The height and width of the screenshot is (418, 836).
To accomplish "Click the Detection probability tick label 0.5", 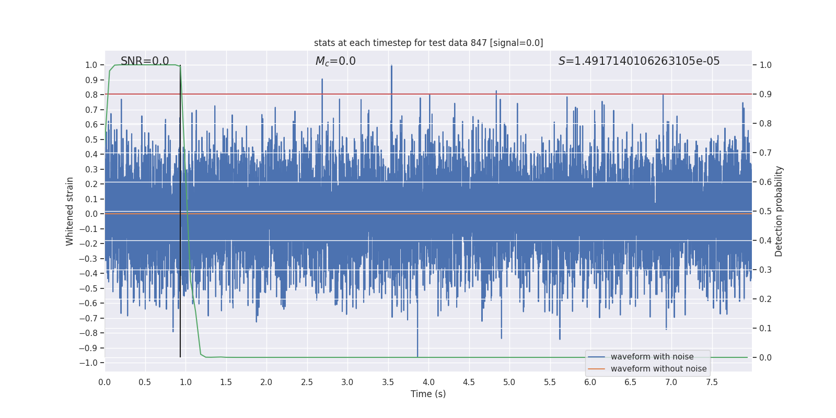I will pyautogui.click(x=765, y=212).
